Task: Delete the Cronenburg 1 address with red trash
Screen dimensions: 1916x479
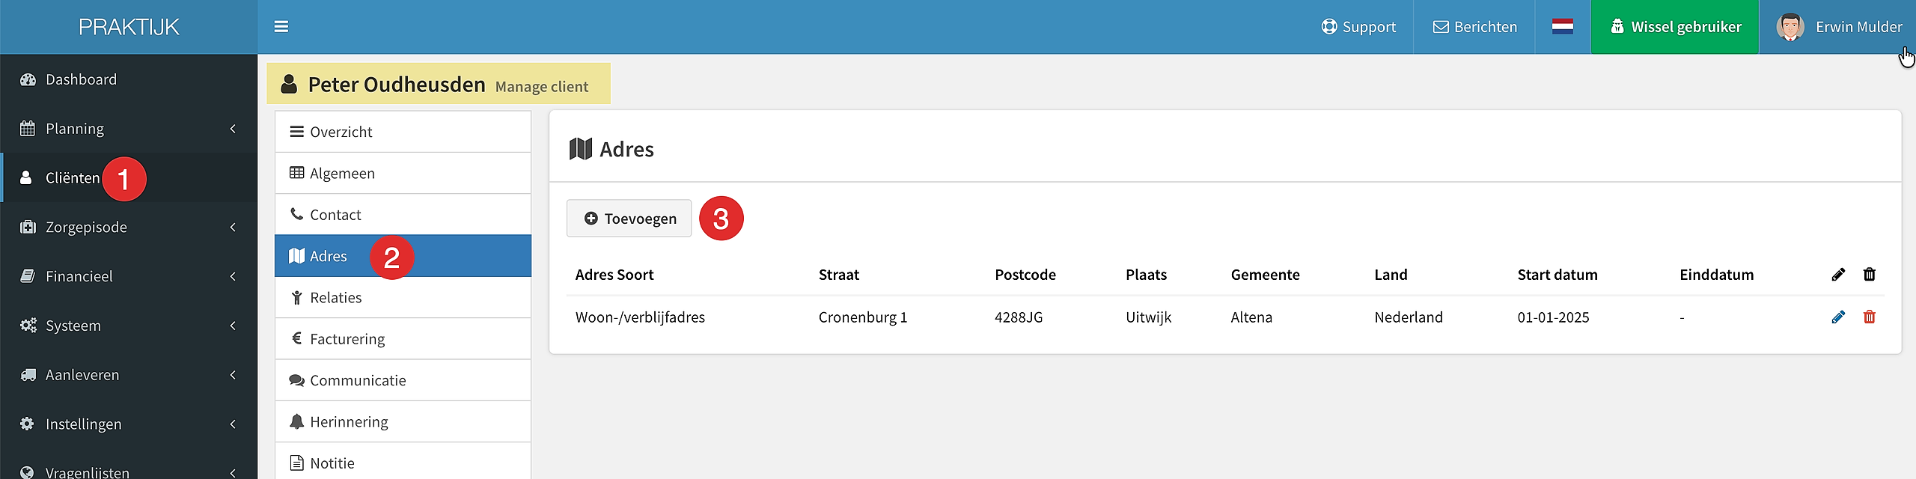Action: point(1870,317)
